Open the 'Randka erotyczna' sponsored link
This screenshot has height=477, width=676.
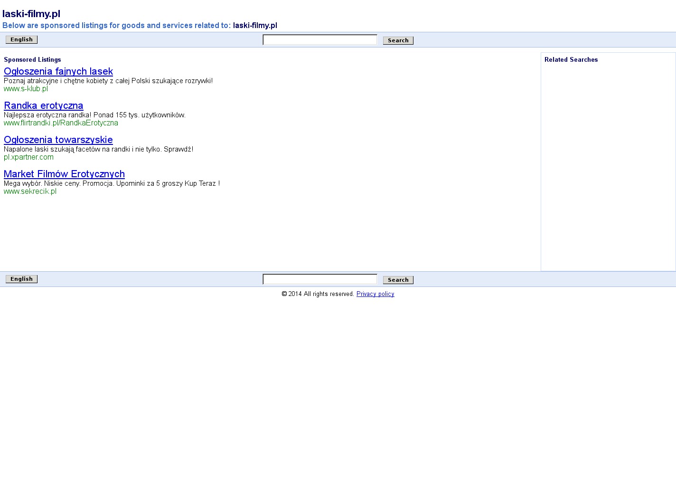44,105
